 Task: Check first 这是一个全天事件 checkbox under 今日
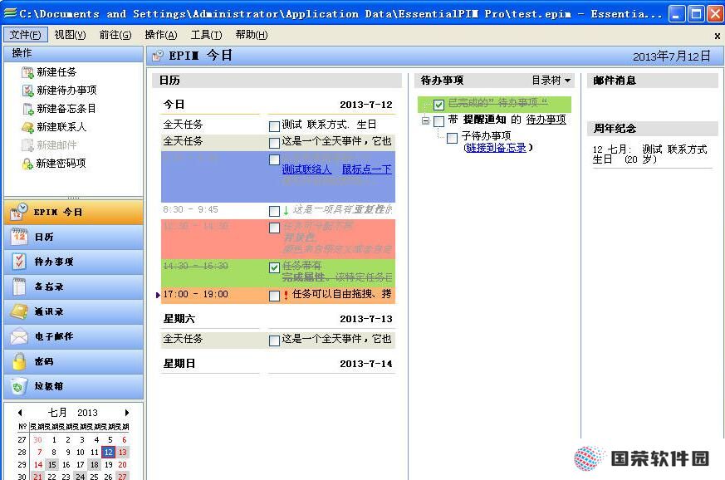point(274,143)
